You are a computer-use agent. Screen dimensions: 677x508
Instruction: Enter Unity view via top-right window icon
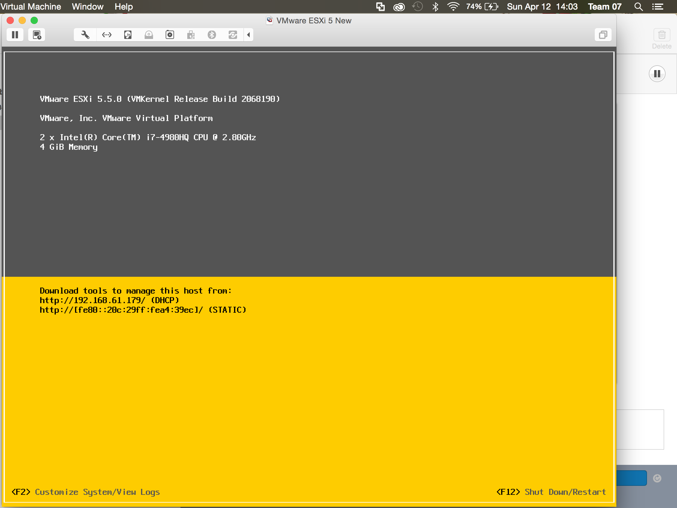603,35
